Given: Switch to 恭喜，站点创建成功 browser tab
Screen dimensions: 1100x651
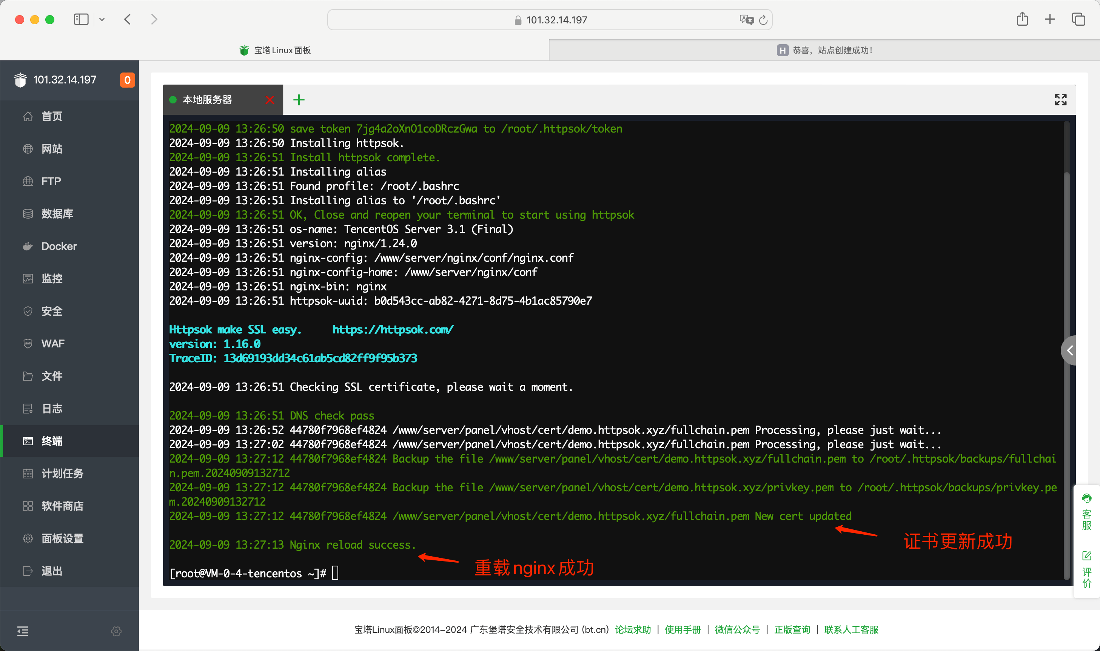Looking at the screenshot, I should click(824, 51).
